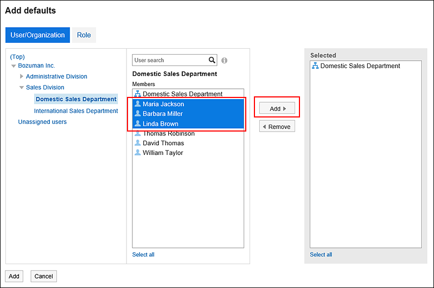
Task: Switch to the Role tab
Action: click(84, 35)
